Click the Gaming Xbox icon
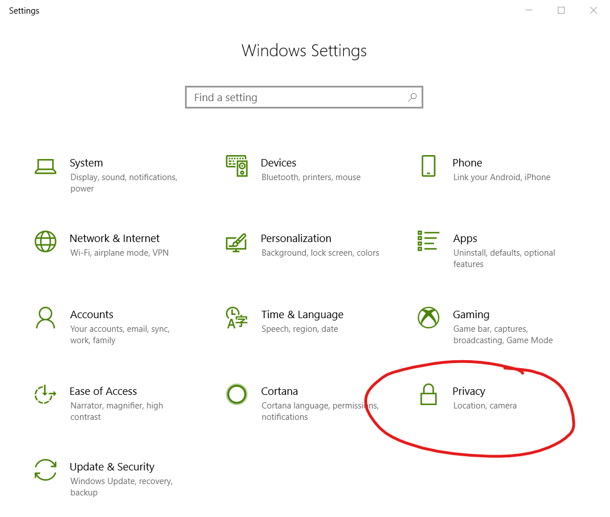 click(428, 318)
